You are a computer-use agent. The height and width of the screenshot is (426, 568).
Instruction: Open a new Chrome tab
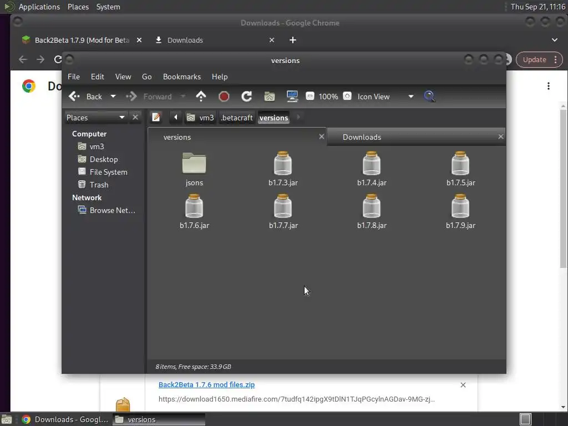pyautogui.click(x=293, y=40)
